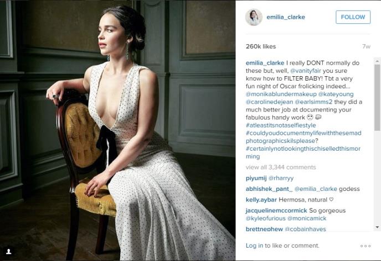Click the comments scrollbar down arrow
Image resolution: width=381 pixels, height=261 pixels.
tap(377, 227)
